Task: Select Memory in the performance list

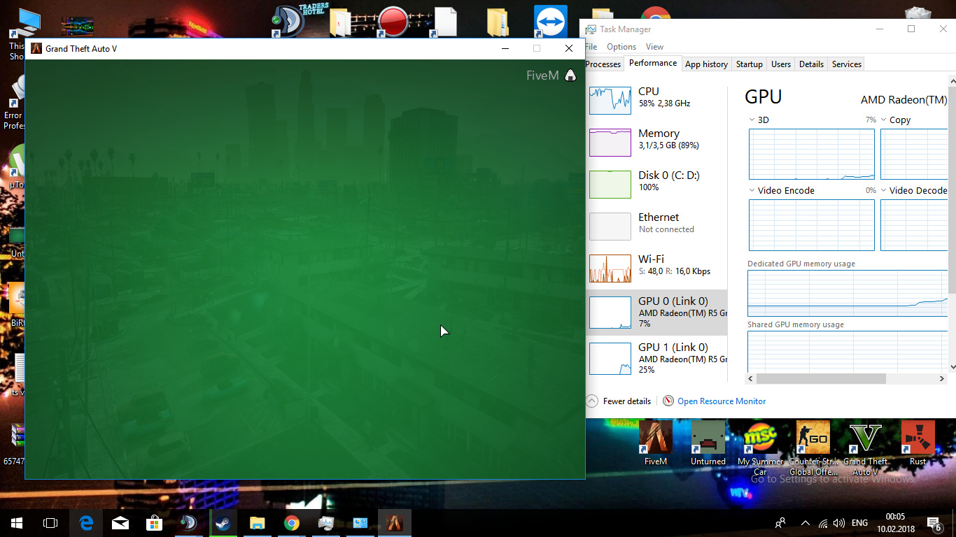Action: tap(656, 143)
